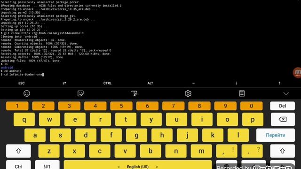Tap number key 0
This screenshot has height=169, width=301.
point(252,106)
